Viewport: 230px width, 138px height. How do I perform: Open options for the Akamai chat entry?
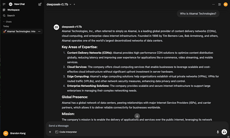coord(39,31)
